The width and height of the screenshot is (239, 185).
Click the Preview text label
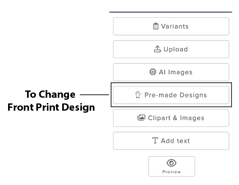[172, 172]
